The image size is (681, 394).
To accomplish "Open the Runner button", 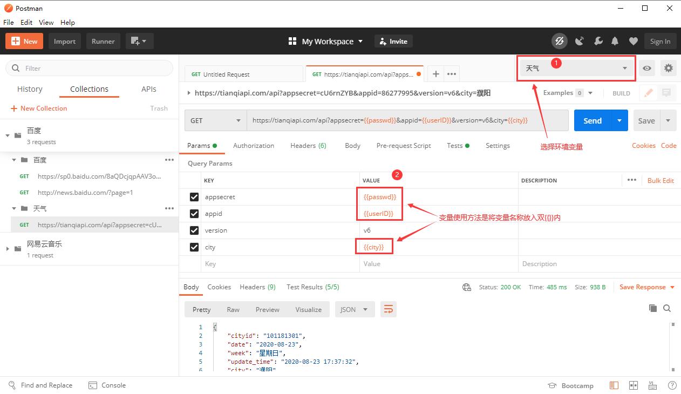I will click(103, 41).
